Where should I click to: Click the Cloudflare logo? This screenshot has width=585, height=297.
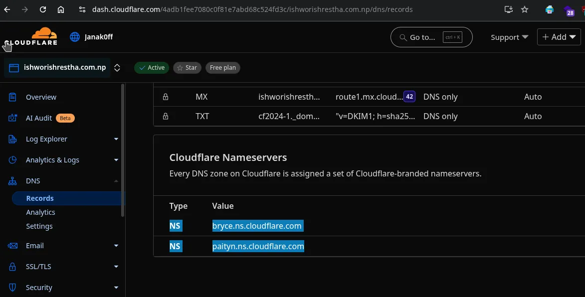31,37
